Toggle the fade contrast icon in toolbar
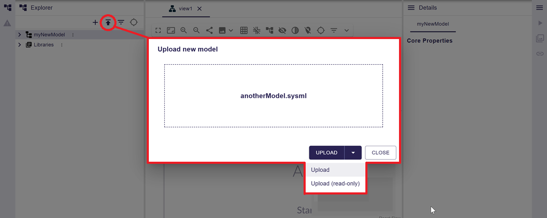547x218 pixels. (295, 30)
